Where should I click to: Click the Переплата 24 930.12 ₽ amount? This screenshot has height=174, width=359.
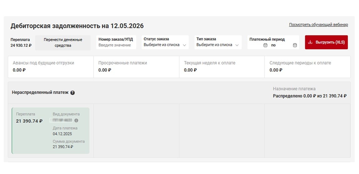point(21,45)
